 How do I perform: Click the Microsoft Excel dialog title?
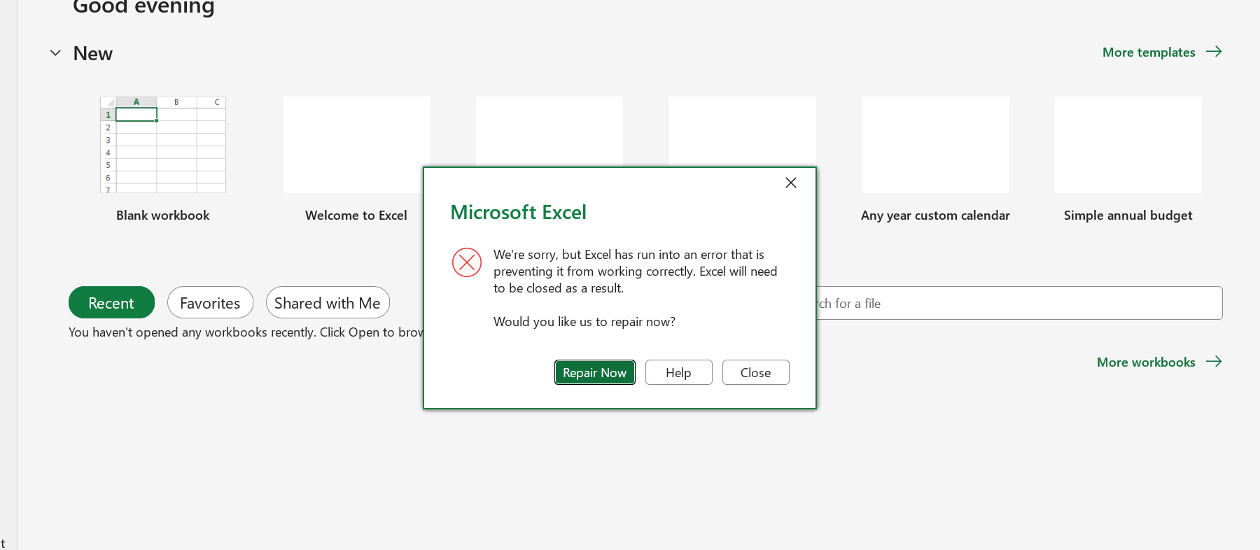pos(518,212)
